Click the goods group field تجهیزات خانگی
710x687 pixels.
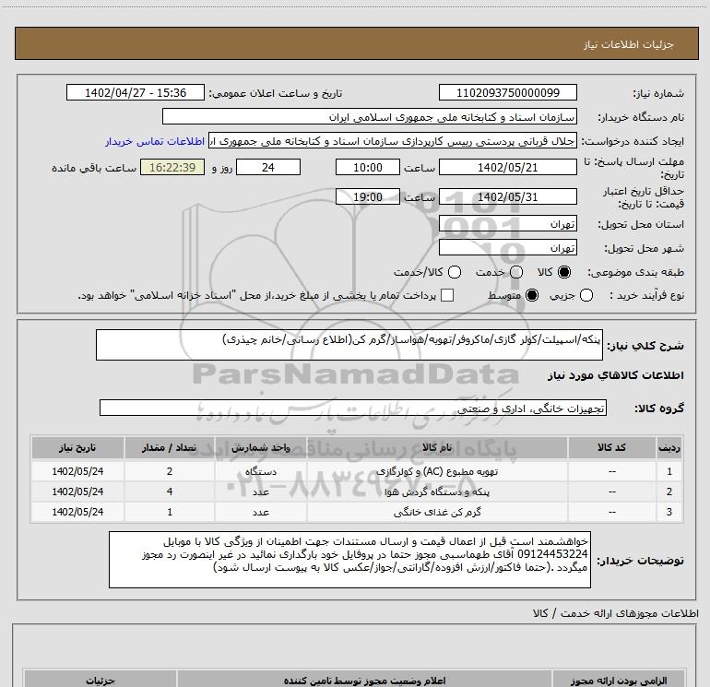coord(353,408)
